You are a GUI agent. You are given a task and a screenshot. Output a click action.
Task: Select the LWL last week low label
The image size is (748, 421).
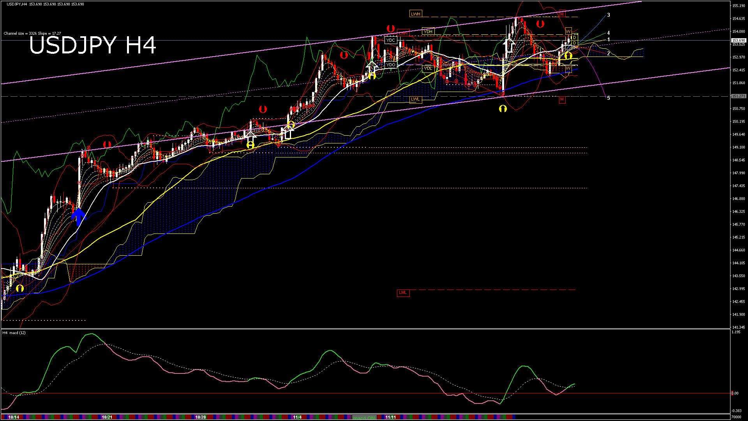[416, 99]
